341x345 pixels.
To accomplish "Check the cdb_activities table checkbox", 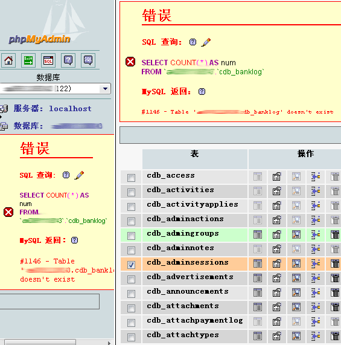I will (x=131, y=192).
